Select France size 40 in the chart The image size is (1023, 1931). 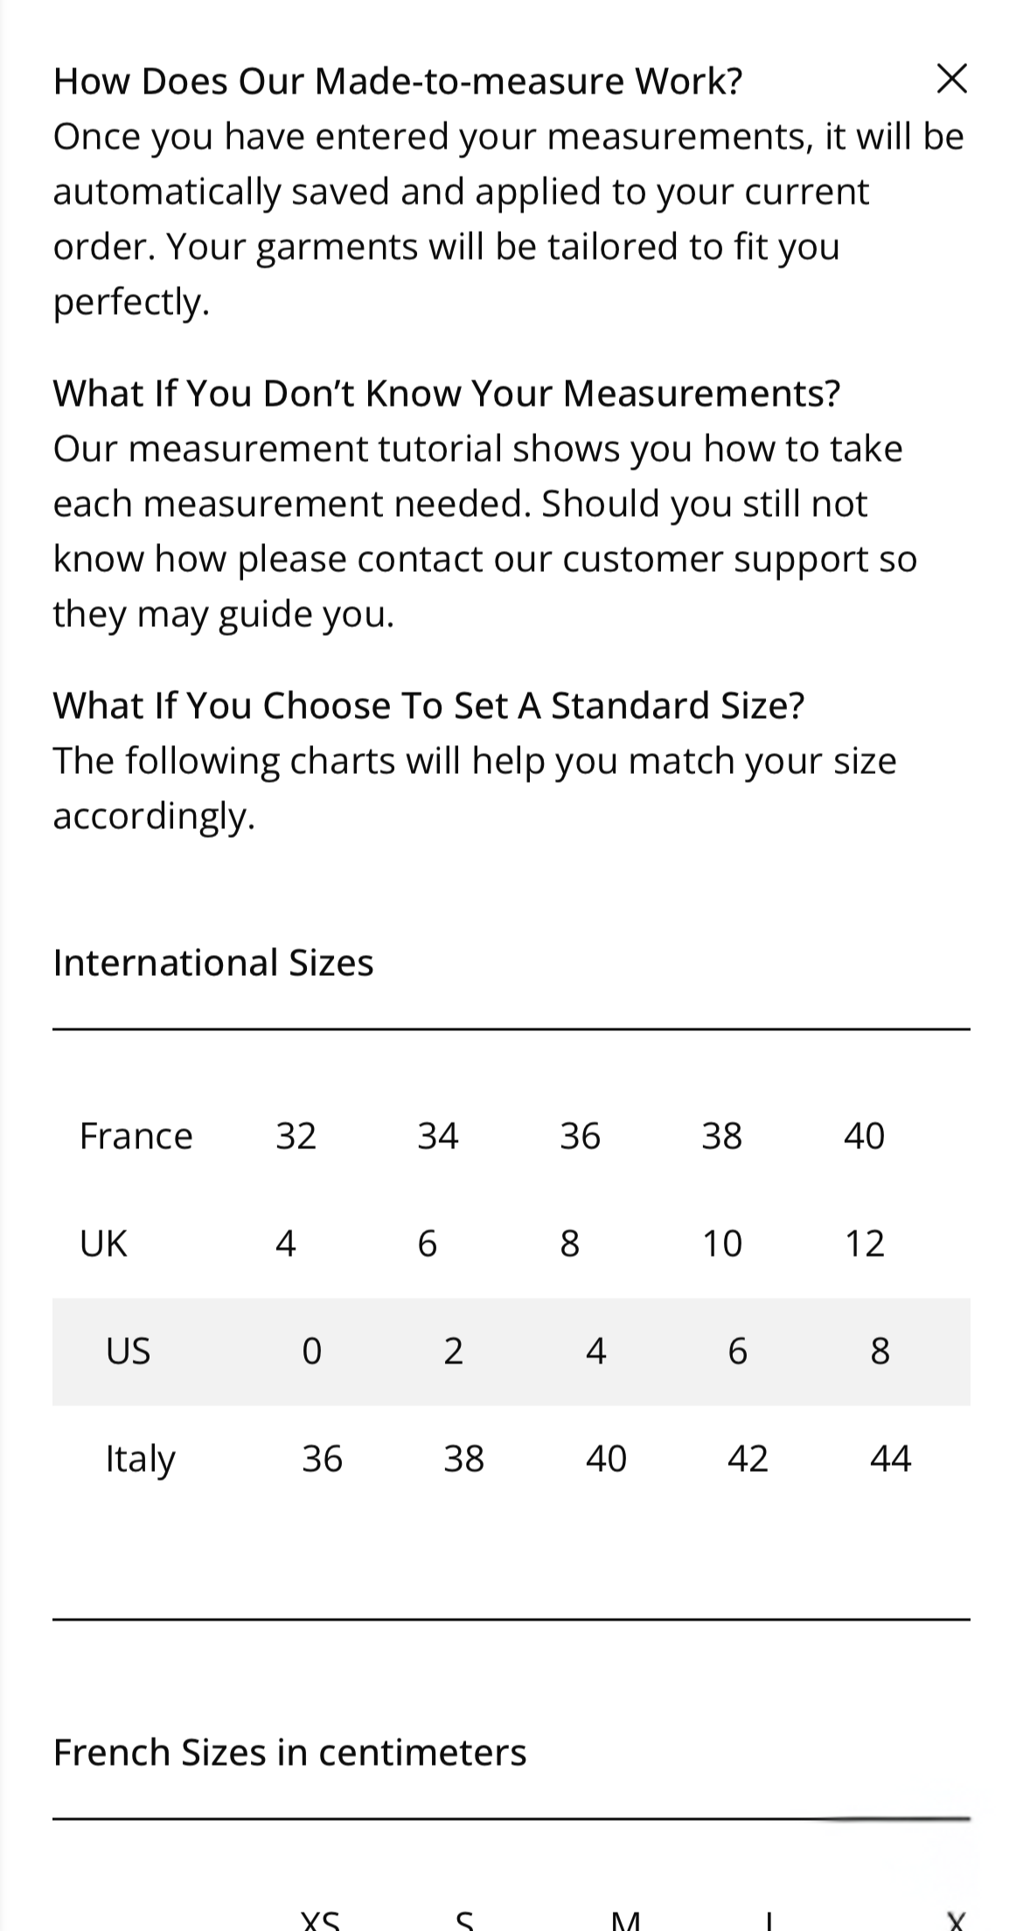click(865, 1135)
